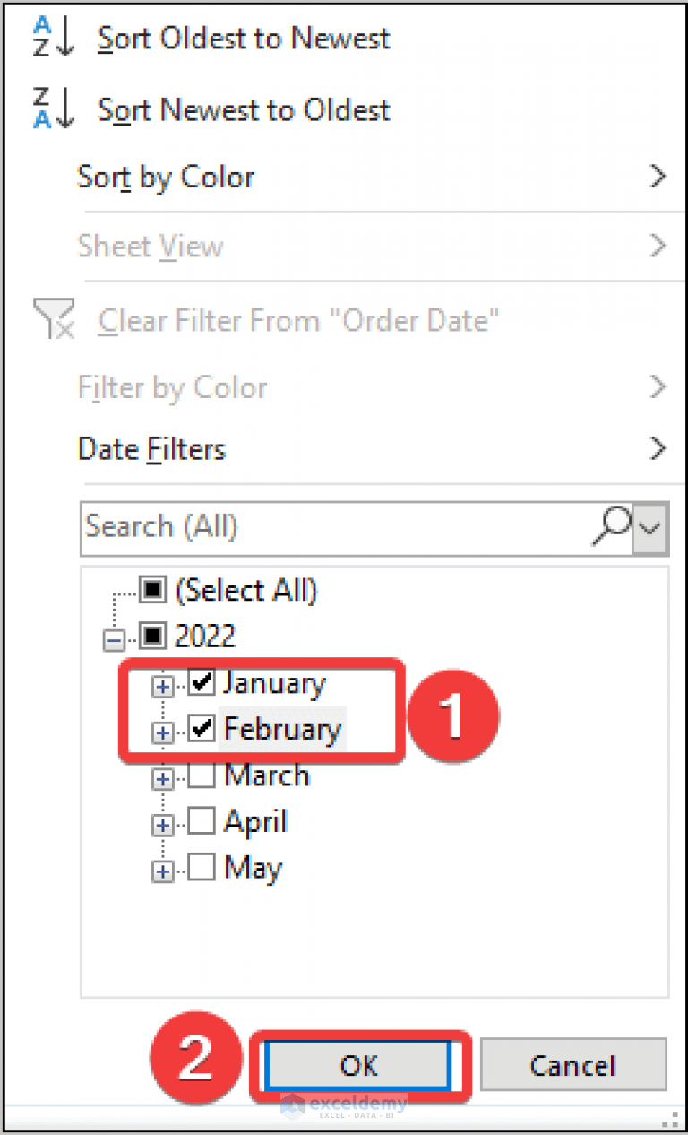688x1135 pixels.
Task: Enable the March checkbox
Action: (x=201, y=775)
